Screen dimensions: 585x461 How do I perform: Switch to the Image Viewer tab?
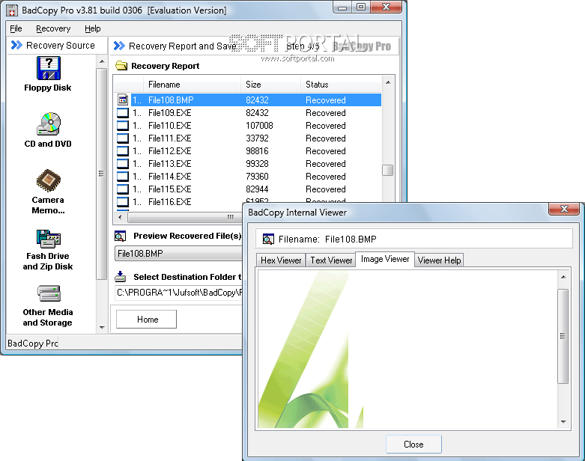[385, 259]
